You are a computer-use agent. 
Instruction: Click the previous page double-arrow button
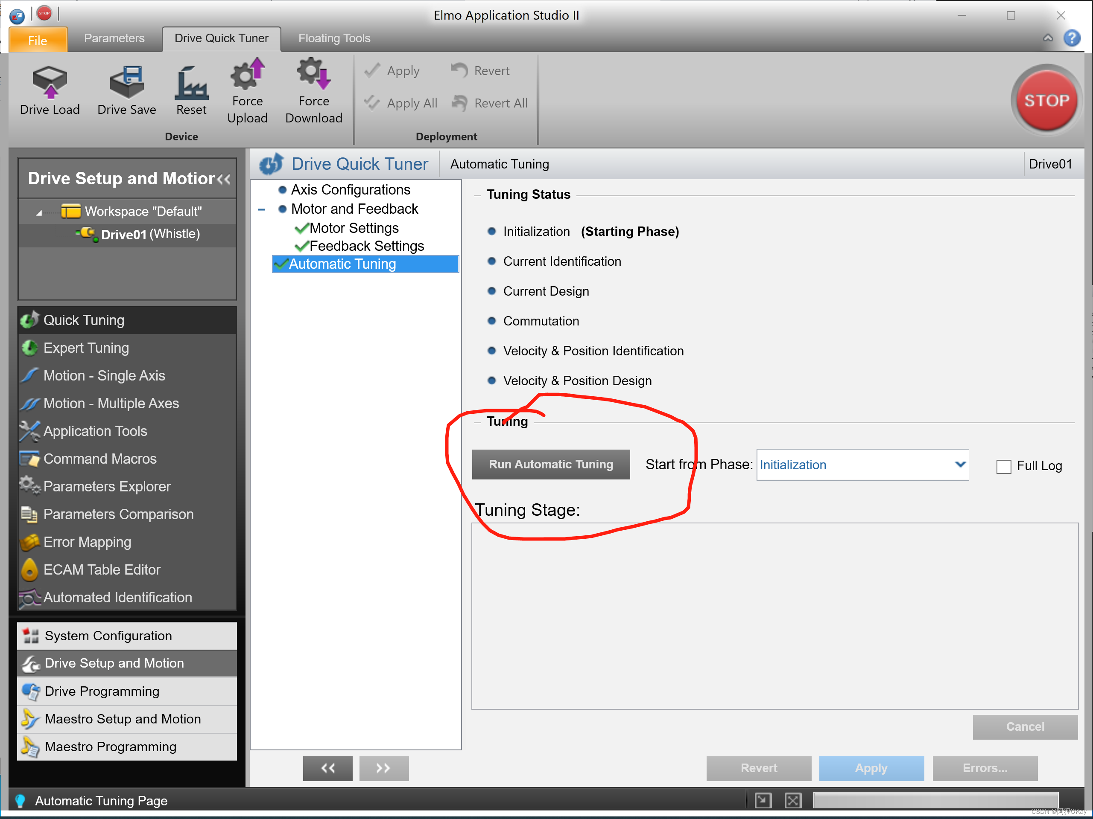pos(327,768)
